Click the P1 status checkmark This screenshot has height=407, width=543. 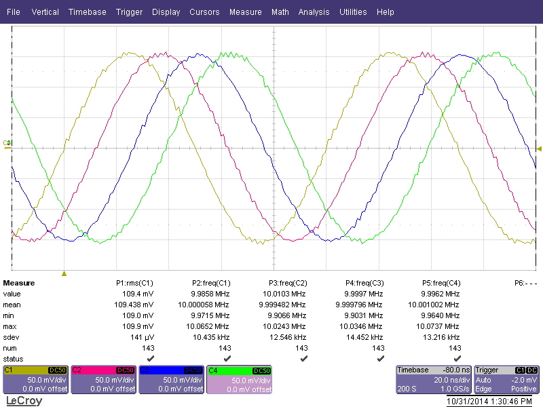[x=151, y=359]
